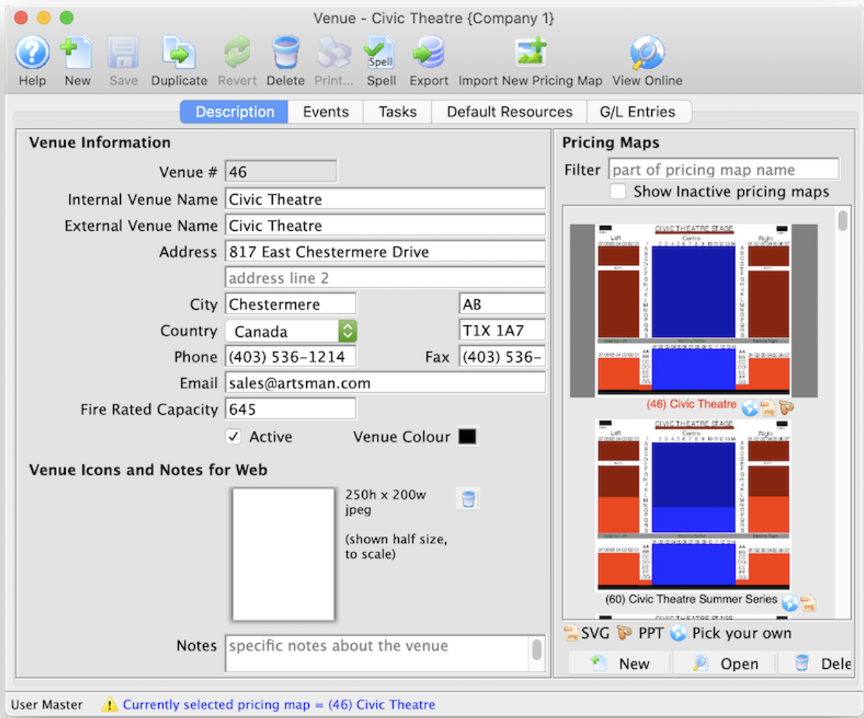Click the Address field with 817 East Chestermere Drive

(385, 252)
